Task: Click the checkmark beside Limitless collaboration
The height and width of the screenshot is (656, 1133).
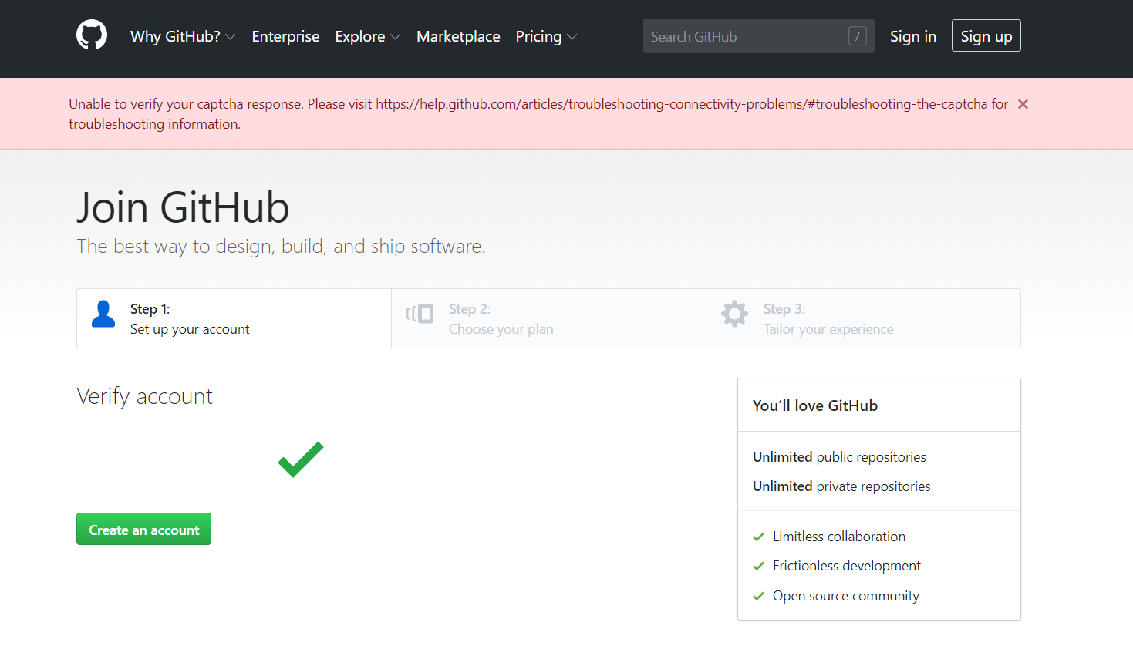Action: click(758, 536)
